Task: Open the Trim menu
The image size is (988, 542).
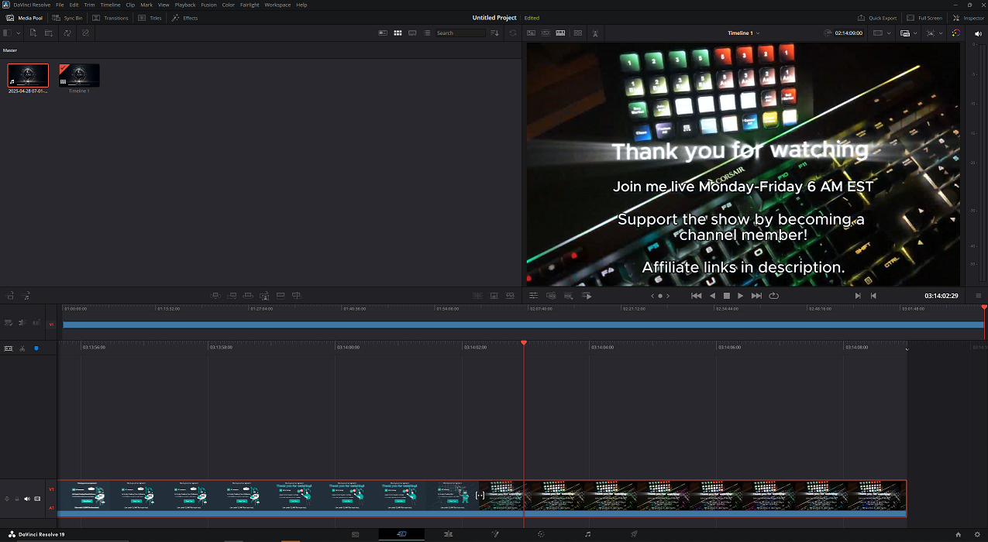Action: 91,5
